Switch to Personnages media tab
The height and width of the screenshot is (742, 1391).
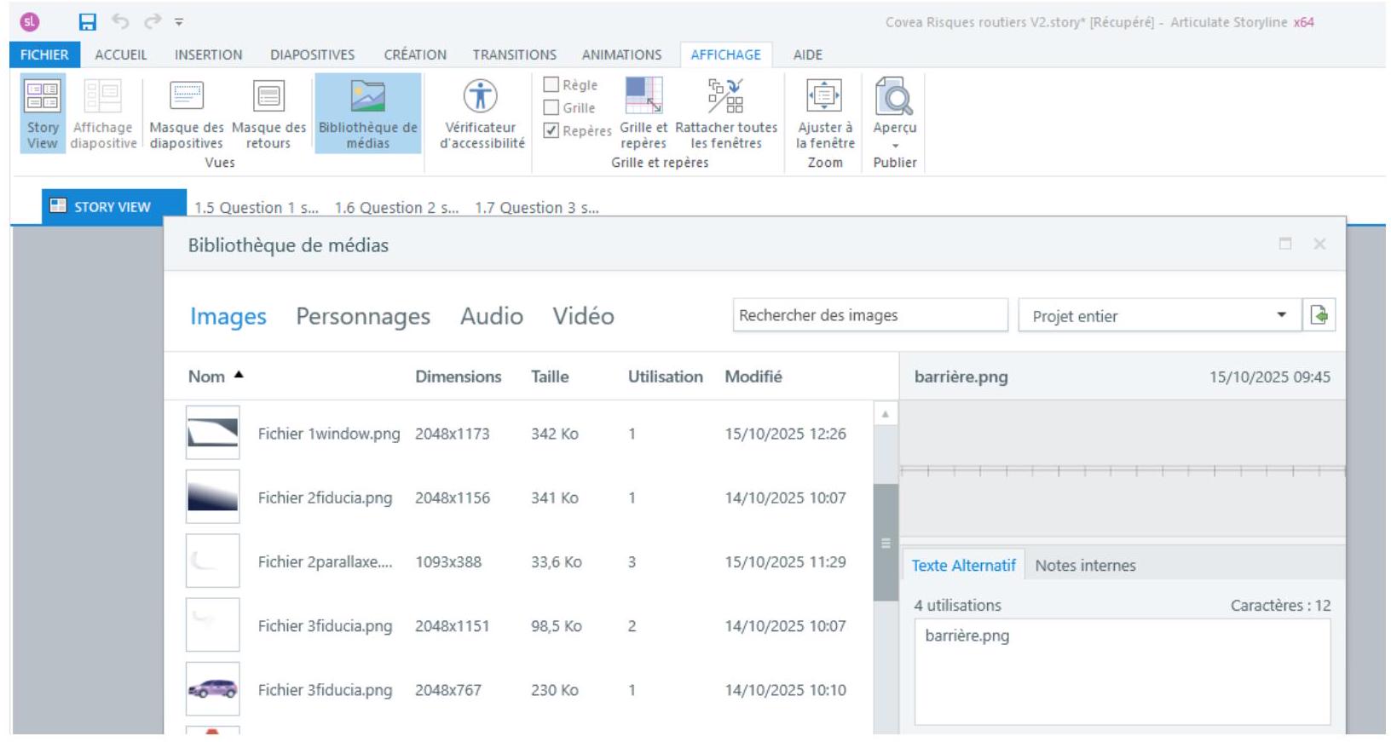click(363, 316)
